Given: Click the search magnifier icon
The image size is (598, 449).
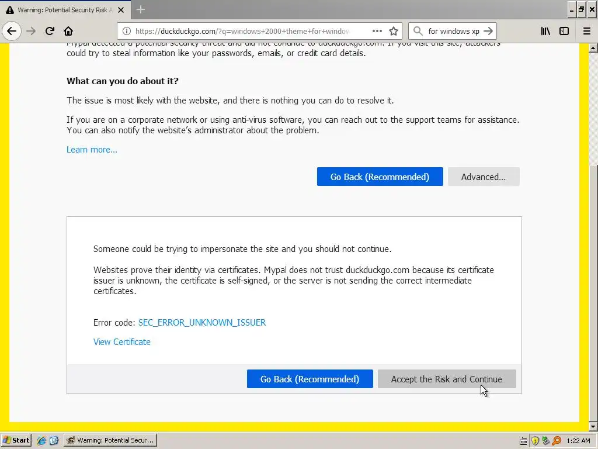Looking at the screenshot, I should click(x=418, y=31).
